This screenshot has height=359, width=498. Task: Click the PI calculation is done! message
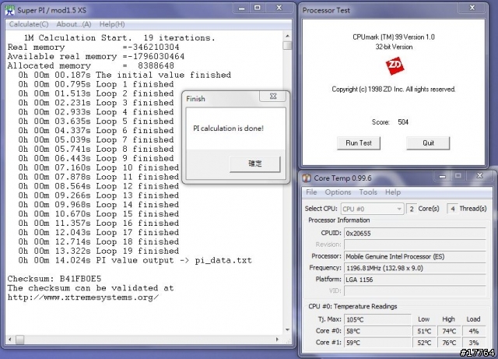(x=228, y=128)
